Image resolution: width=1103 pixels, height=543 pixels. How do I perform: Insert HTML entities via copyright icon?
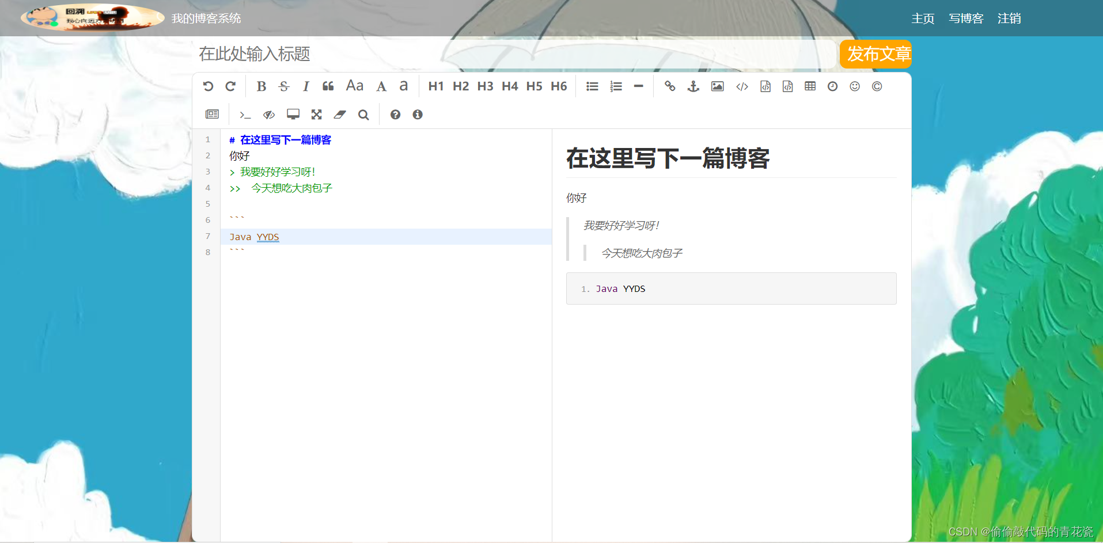coord(877,86)
